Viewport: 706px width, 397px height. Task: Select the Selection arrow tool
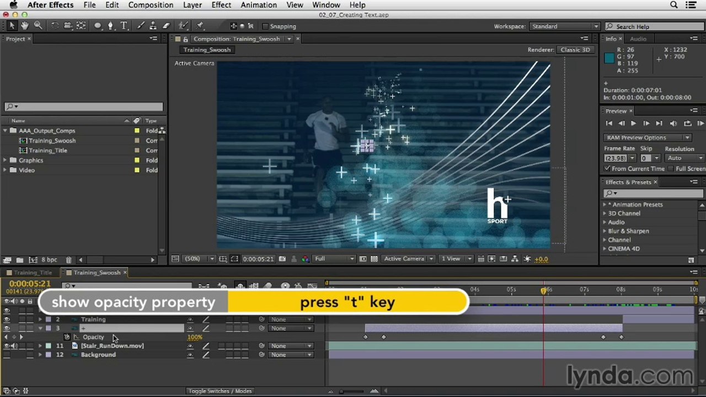point(12,25)
